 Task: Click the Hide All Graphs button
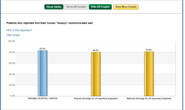pos(100,7)
